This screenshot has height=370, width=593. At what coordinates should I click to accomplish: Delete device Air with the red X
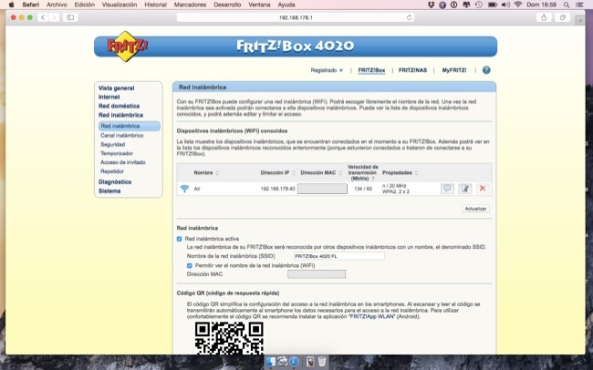click(483, 189)
